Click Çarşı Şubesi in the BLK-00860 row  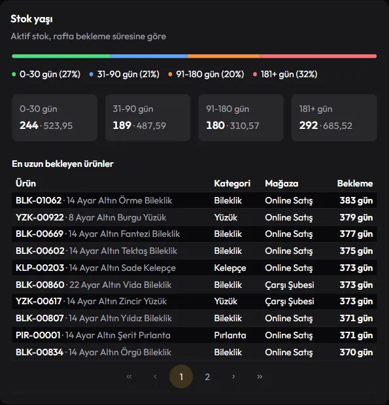pos(290,285)
